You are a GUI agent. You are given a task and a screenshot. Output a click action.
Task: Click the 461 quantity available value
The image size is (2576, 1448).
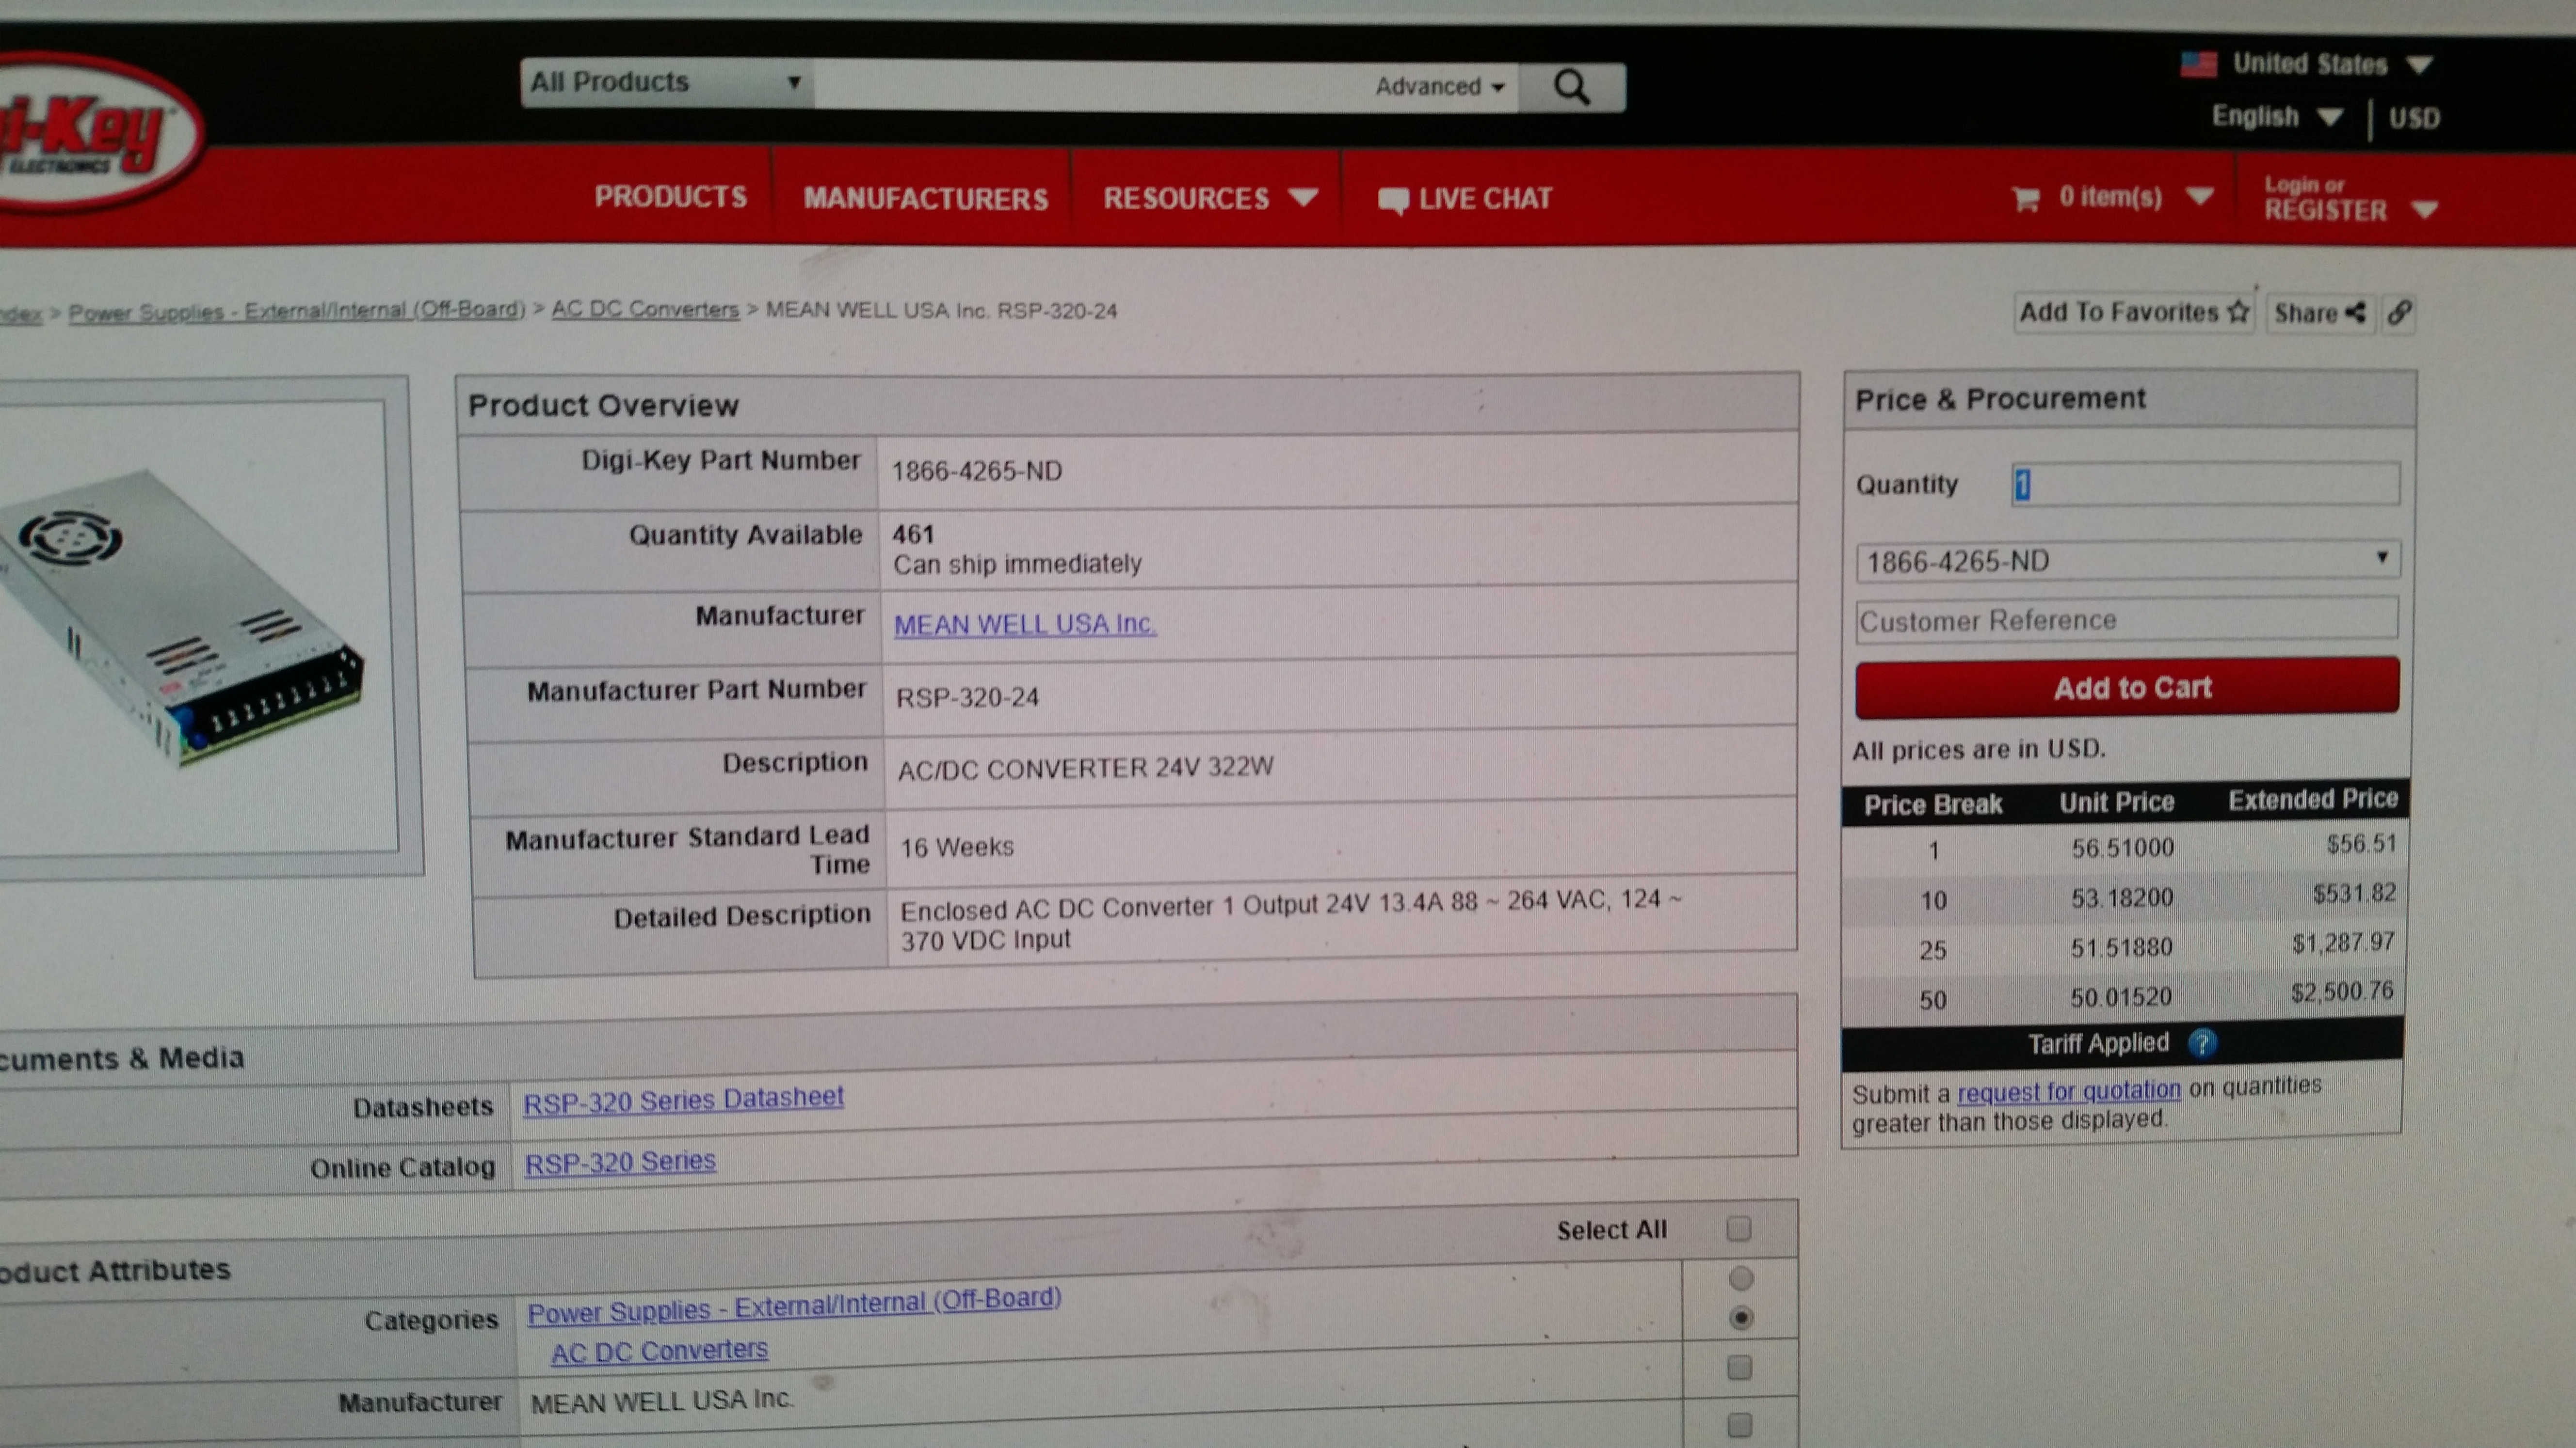(913, 535)
